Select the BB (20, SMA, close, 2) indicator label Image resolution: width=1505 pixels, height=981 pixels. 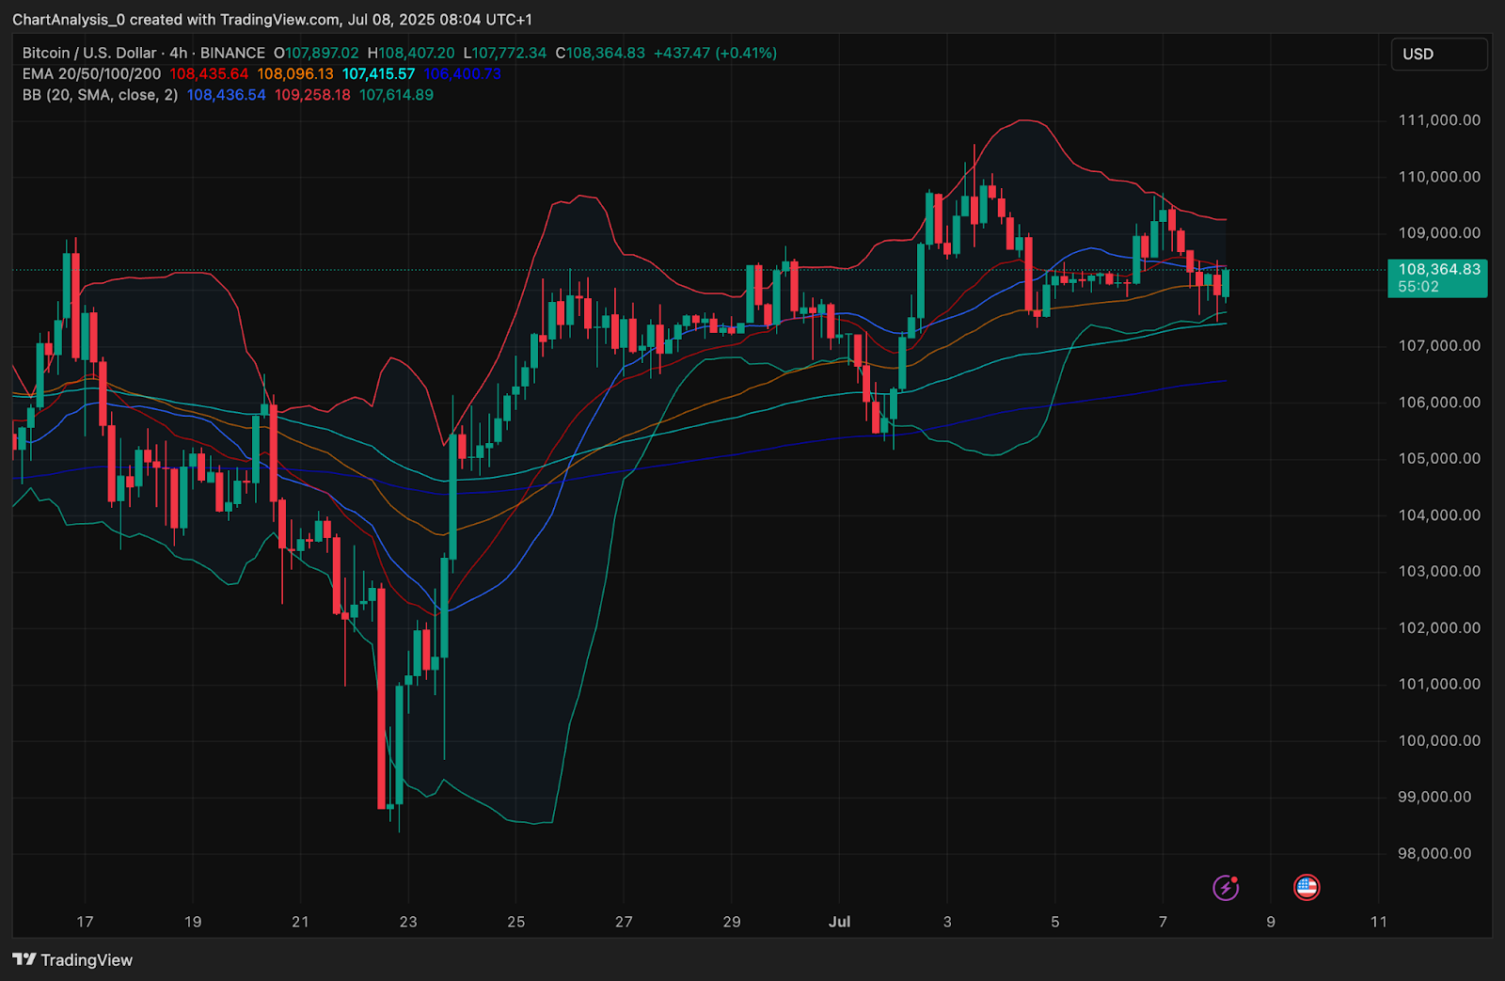click(100, 95)
